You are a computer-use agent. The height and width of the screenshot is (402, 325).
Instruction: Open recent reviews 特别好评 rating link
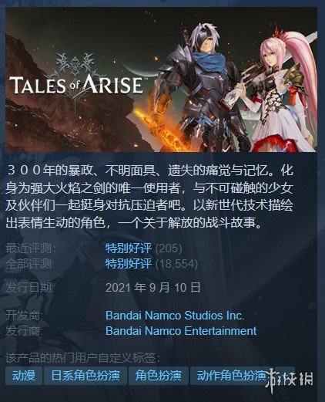(x=129, y=248)
